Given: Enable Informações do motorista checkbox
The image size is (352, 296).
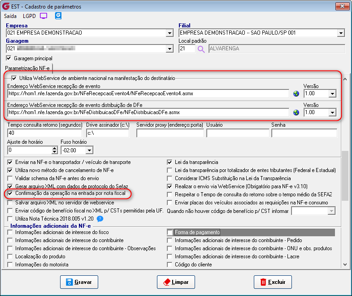Looking at the screenshot, I should 10,265.
